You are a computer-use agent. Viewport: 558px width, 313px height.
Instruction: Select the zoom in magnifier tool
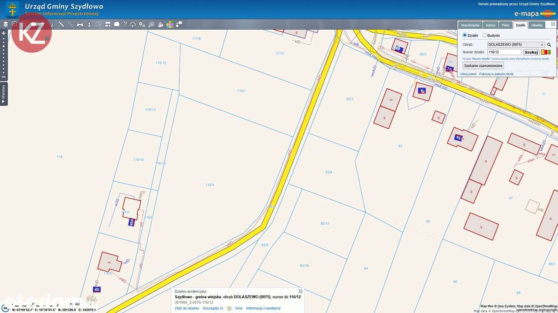[x=15, y=24]
